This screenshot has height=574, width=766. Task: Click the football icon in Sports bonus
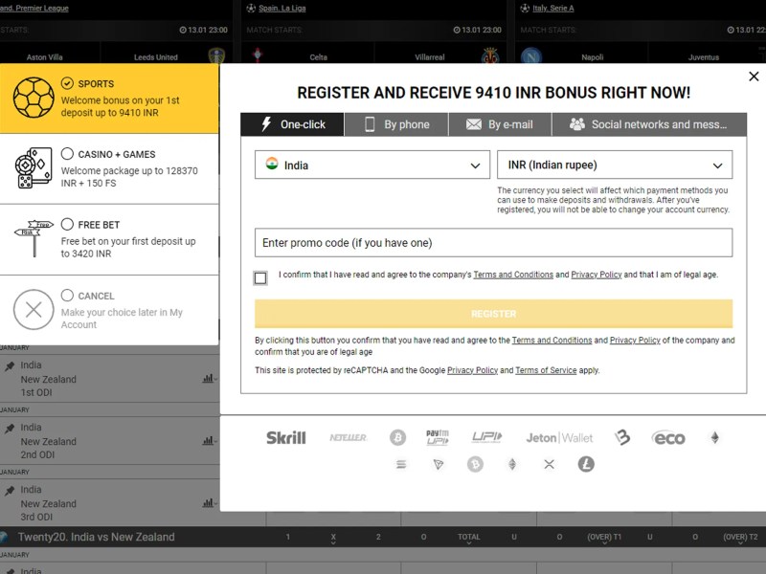[x=34, y=98]
